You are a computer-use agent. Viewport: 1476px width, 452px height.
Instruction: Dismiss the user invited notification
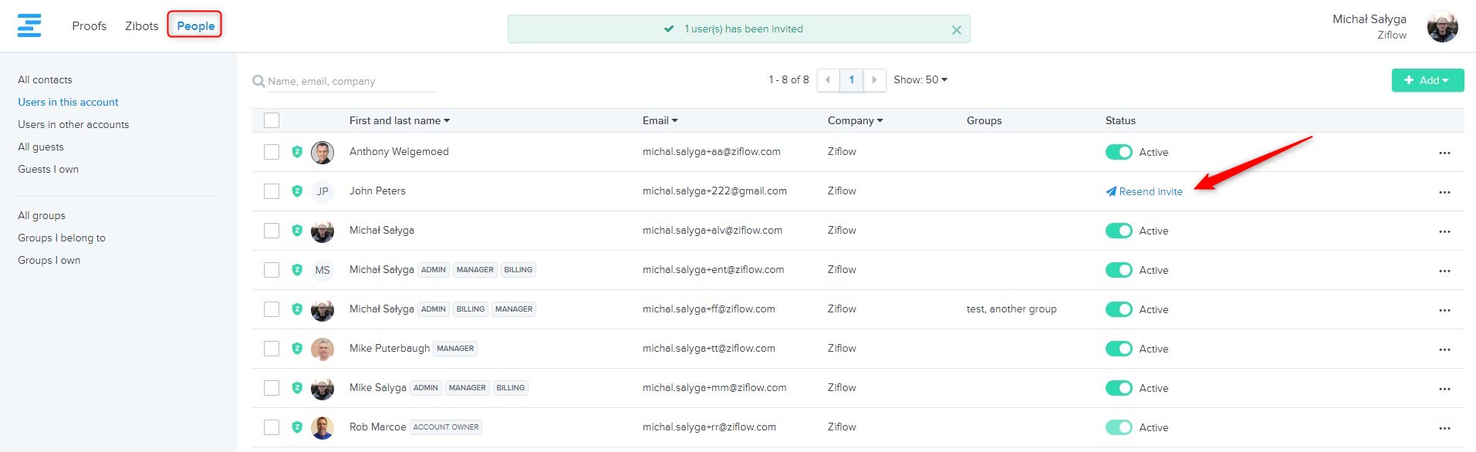tap(956, 30)
